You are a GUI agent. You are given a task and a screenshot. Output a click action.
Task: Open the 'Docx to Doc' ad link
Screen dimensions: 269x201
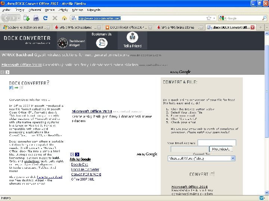click(80, 165)
